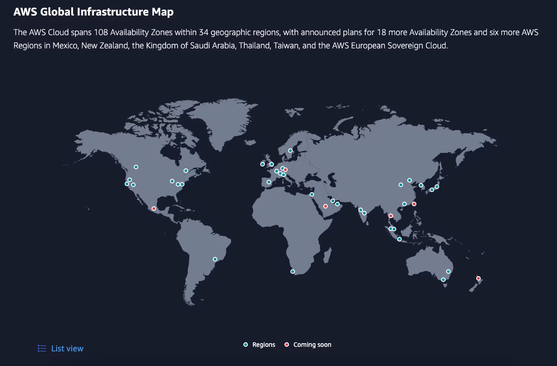Click the AWS Global Infrastructure Map heading
This screenshot has height=366, width=557.
point(94,12)
